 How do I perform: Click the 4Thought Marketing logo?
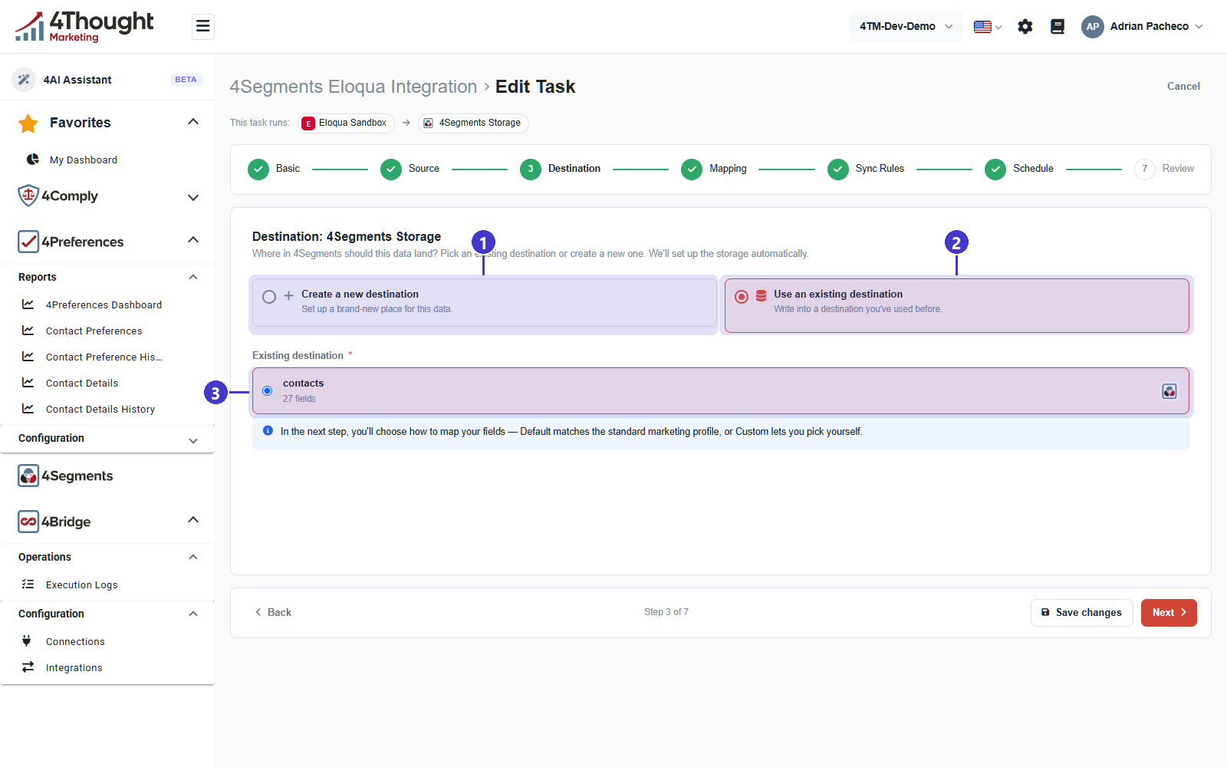[84, 26]
